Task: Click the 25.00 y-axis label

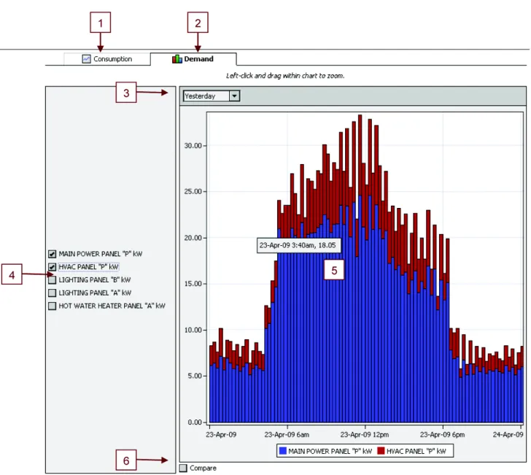Action: [193, 191]
